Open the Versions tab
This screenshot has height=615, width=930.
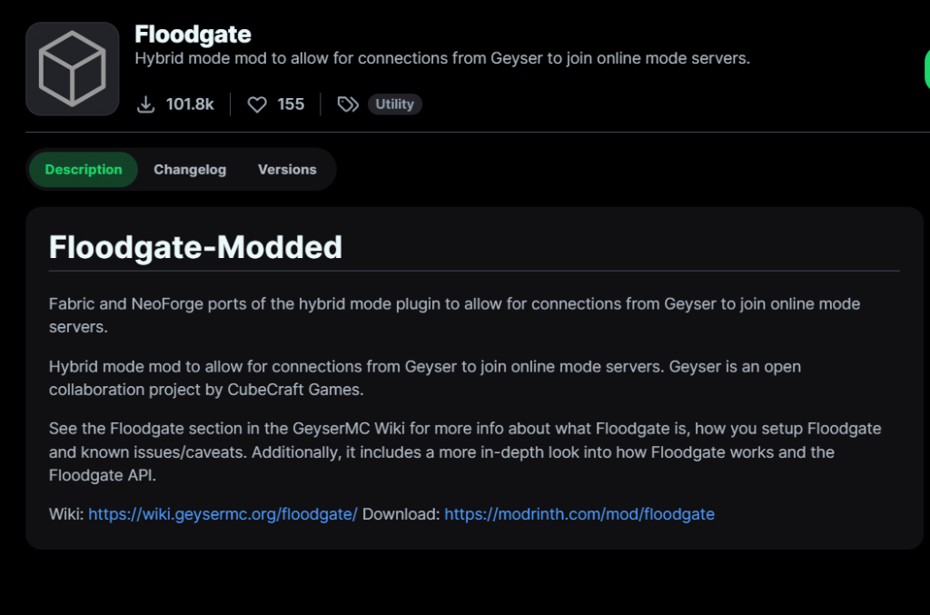[x=287, y=169]
